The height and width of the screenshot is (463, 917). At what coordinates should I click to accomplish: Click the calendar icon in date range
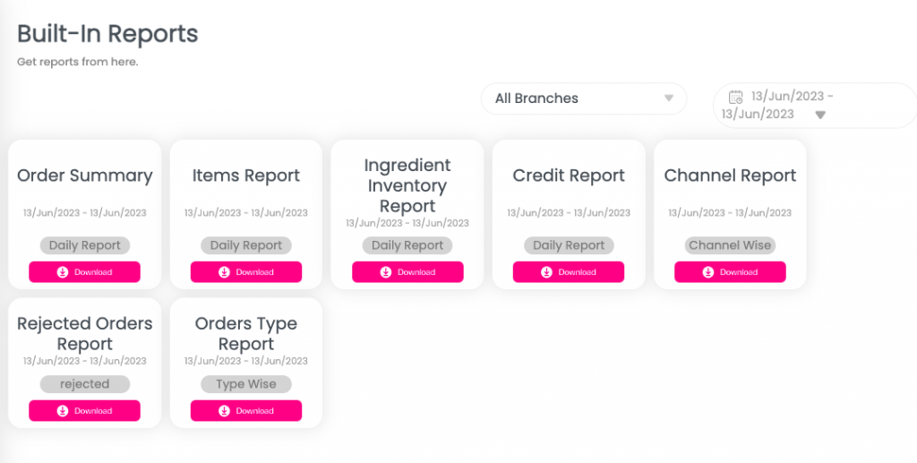tap(736, 97)
